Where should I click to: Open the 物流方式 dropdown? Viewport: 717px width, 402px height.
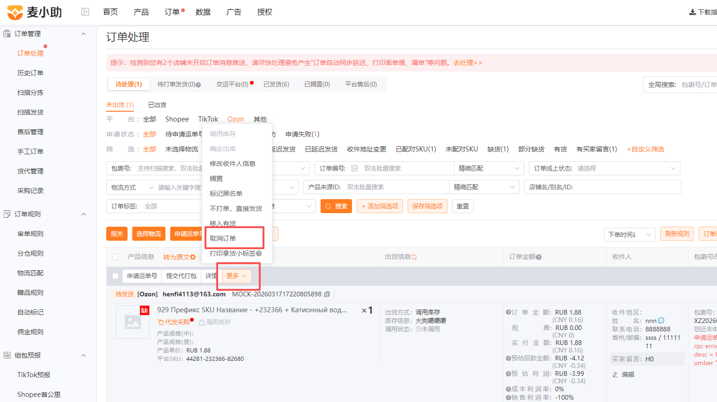pos(133,187)
